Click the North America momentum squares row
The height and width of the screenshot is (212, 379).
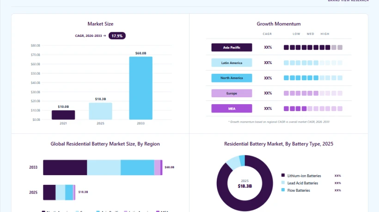pos(313,78)
